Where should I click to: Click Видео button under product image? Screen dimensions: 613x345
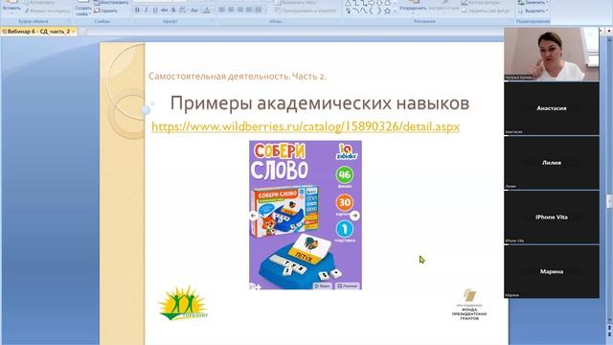(323, 286)
